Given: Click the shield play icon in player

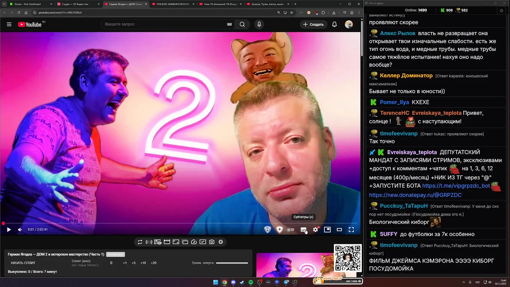Looking at the screenshot, I should 280,230.
